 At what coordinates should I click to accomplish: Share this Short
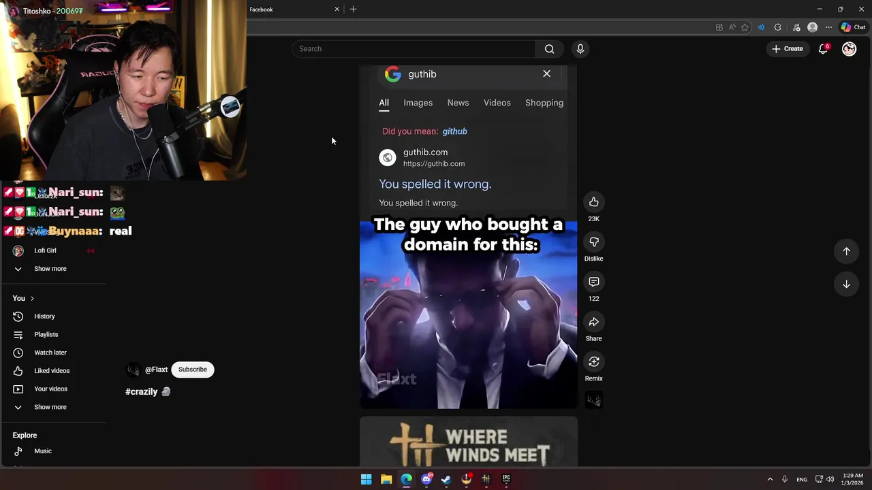[x=594, y=322]
